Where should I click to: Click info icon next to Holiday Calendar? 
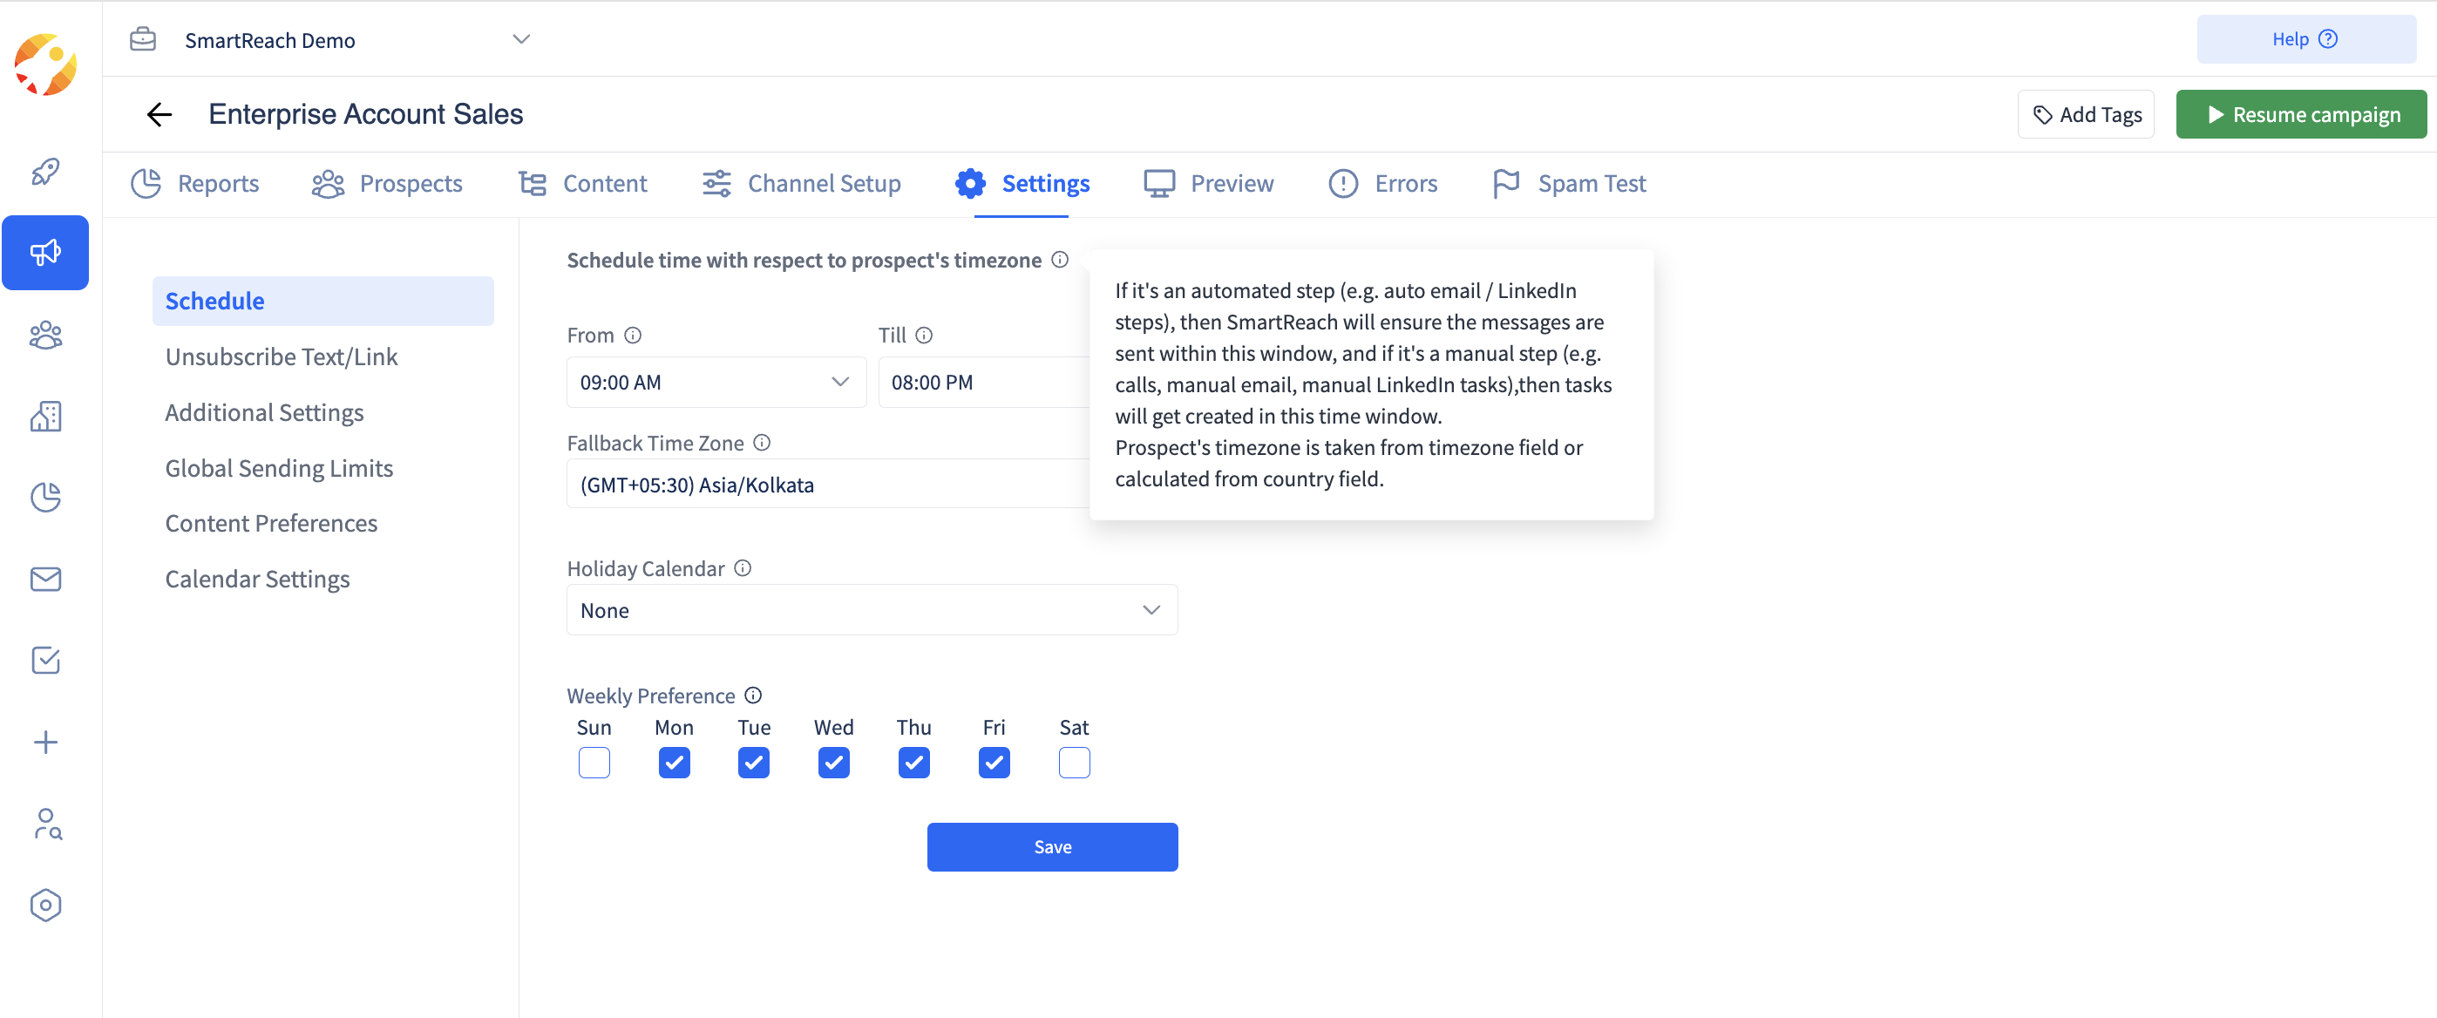[x=743, y=567]
